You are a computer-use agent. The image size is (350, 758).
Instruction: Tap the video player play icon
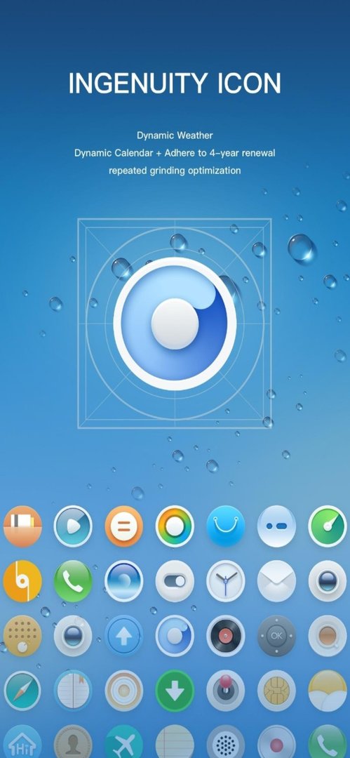(73, 526)
